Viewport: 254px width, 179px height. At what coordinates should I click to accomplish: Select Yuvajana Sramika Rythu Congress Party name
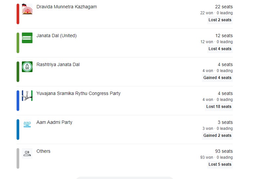pos(78,93)
